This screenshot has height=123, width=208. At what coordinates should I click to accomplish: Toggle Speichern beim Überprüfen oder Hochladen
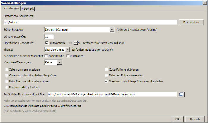click(x=106, y=81)
